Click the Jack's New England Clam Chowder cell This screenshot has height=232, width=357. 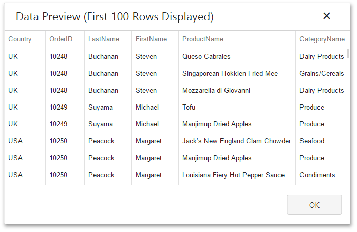[237, 141]
